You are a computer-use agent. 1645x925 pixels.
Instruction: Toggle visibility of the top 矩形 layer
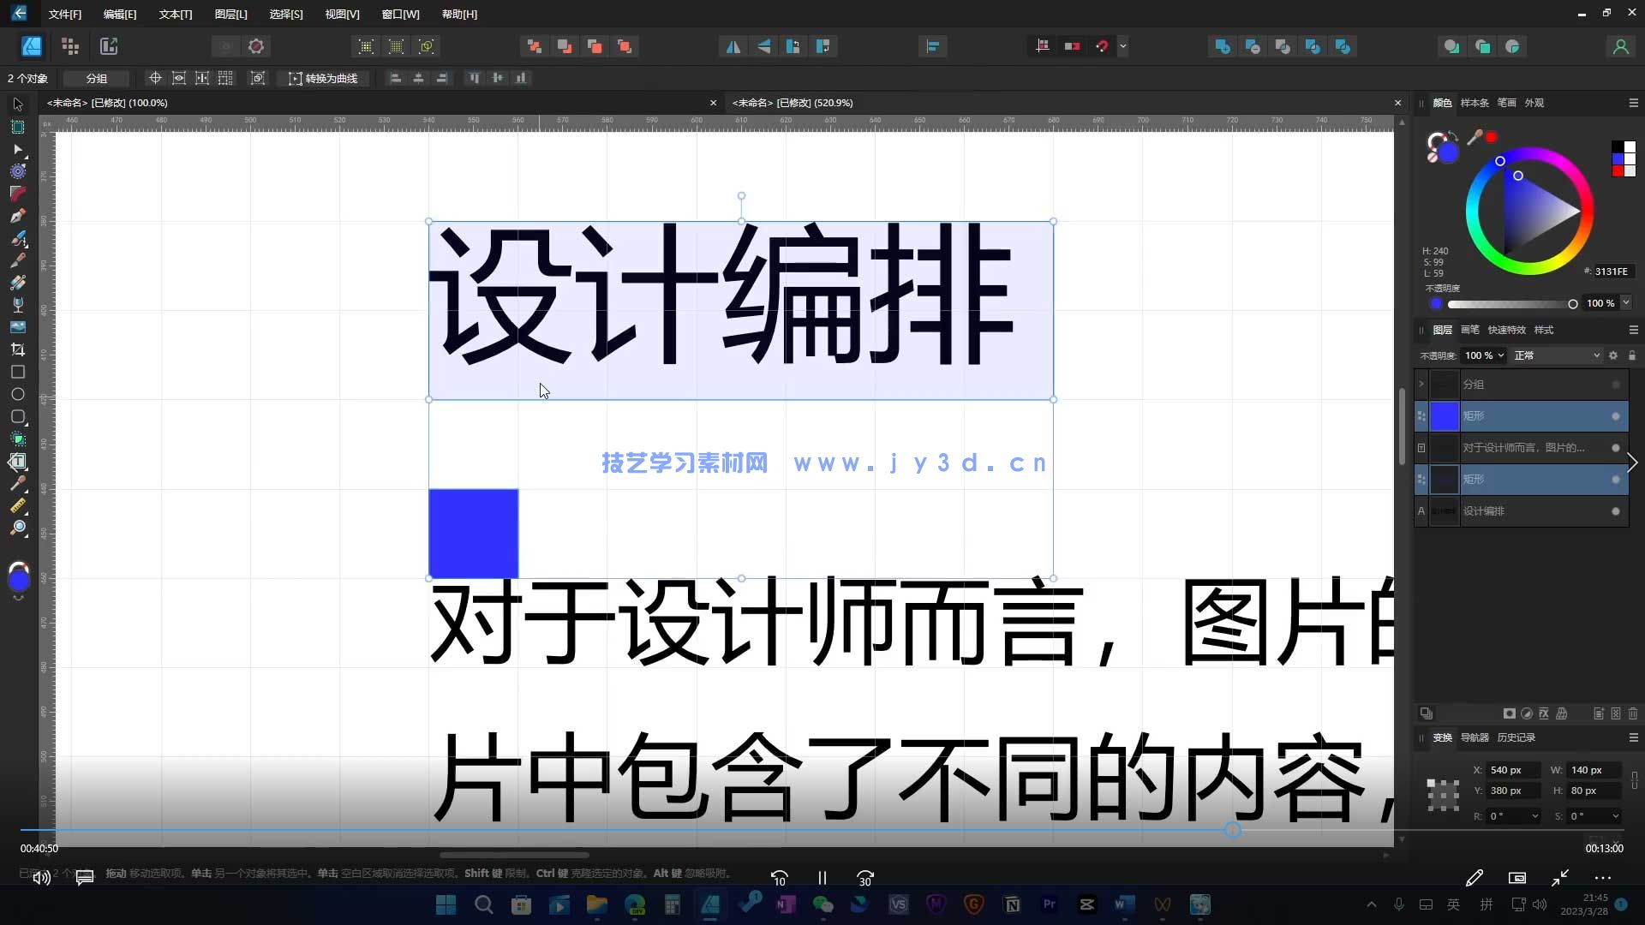[1614, 416]
